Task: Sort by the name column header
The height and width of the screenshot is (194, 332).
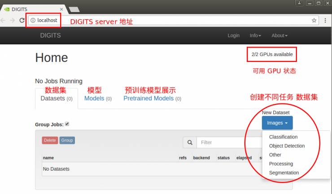Action: [x=48, y=158]
